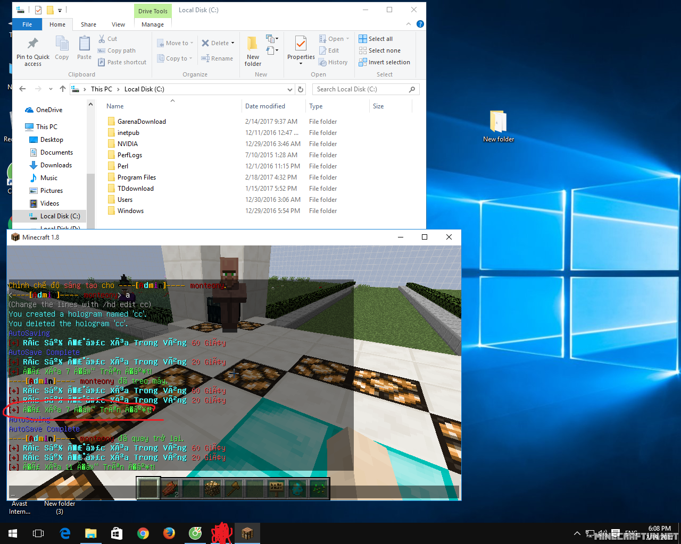Open the Properties dropdown arrow in ribbon
The width and height of the screenshot is (681, 544).
(x=301, y=64)
